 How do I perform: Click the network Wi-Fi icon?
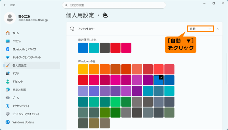click(8, 57)
